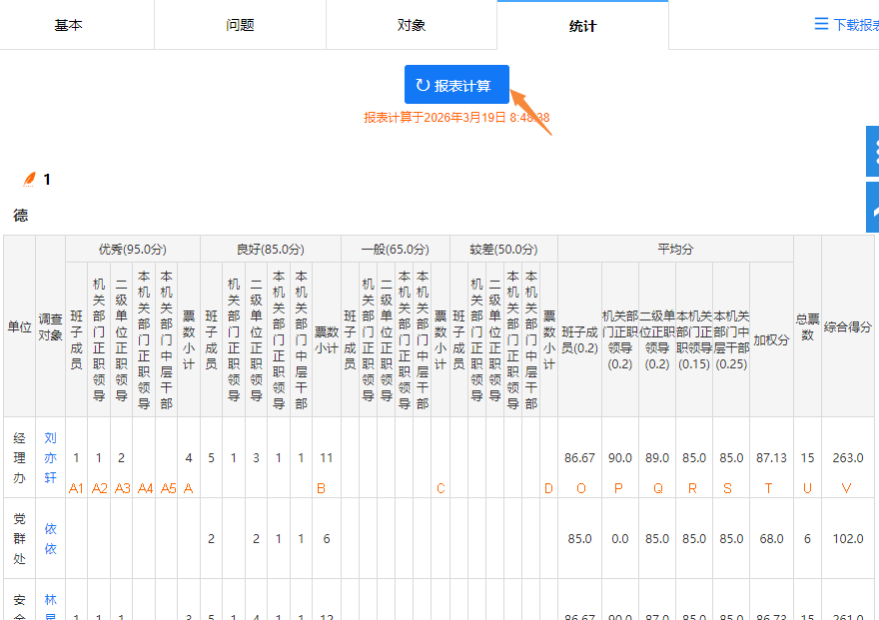879x620 pixels.
Task: Switch to the 基本 tab
Action: point(68,26)
